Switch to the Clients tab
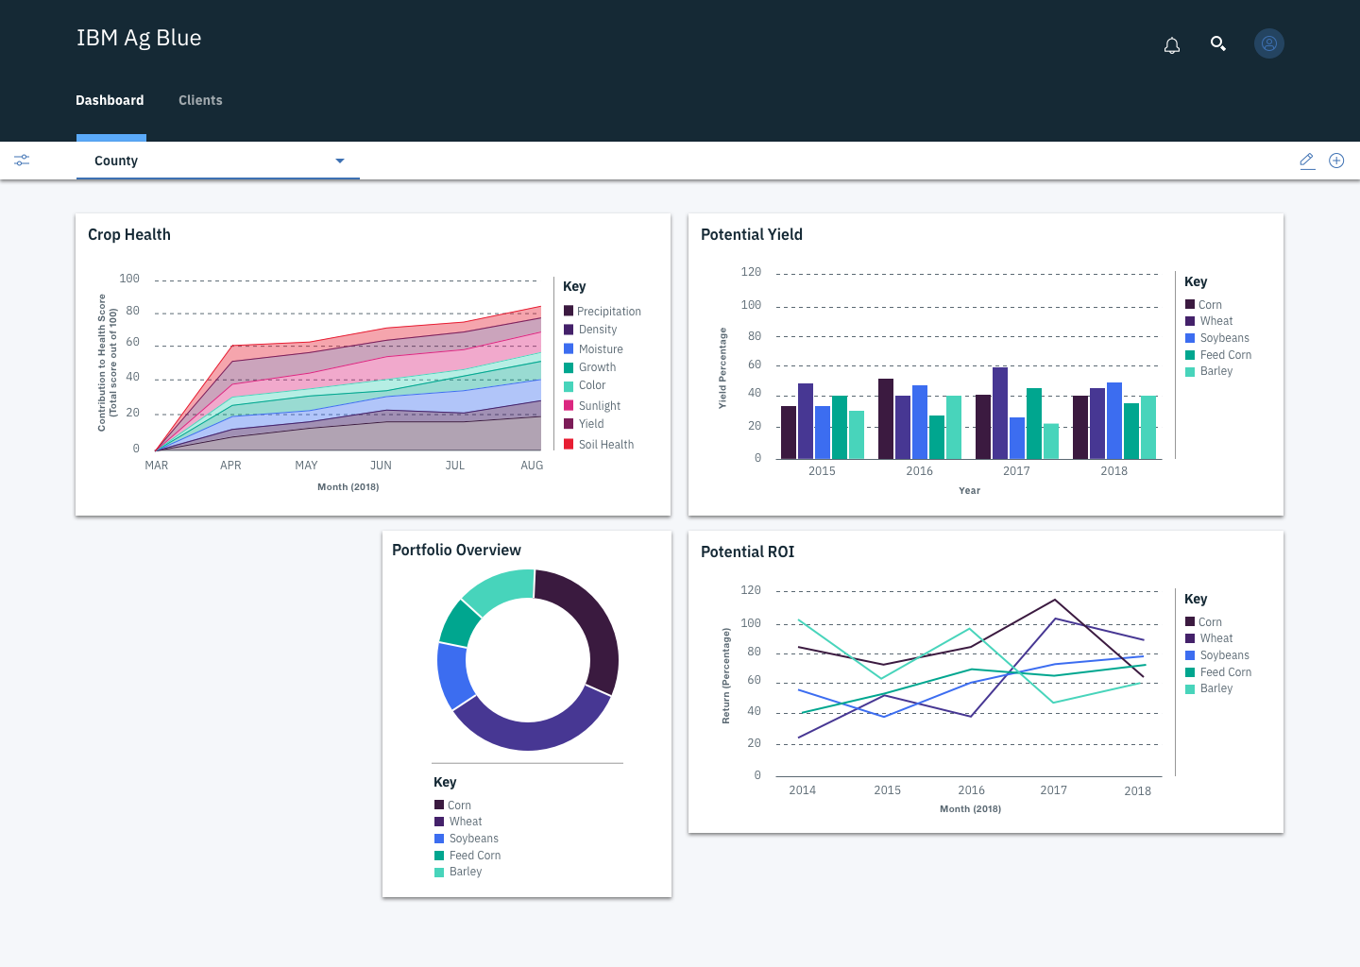 (x=200, y=100)
